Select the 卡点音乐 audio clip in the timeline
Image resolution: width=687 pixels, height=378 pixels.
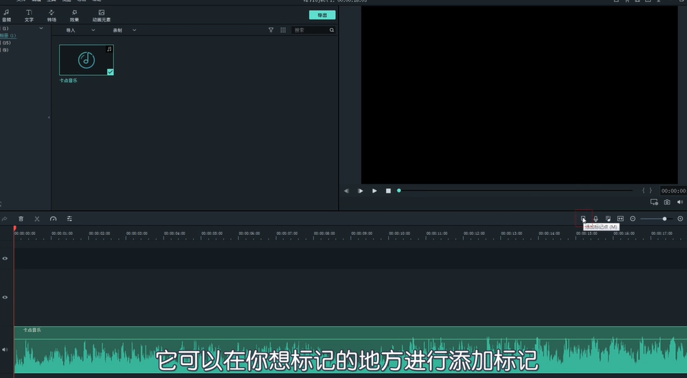350,350
